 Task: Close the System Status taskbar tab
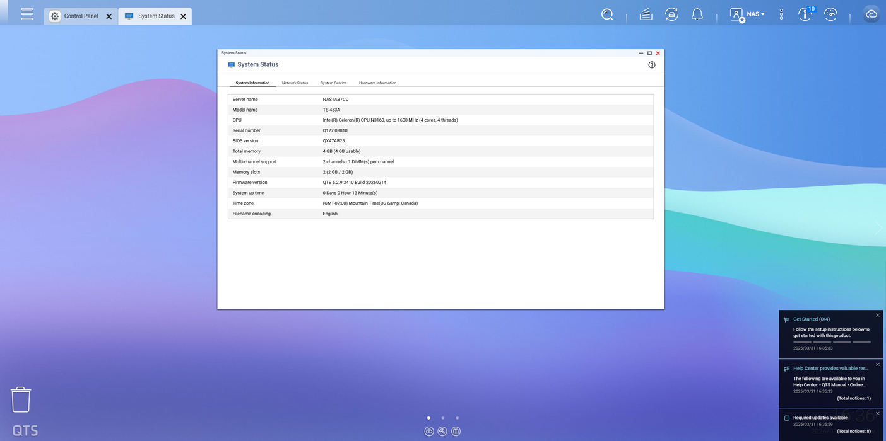183,16
